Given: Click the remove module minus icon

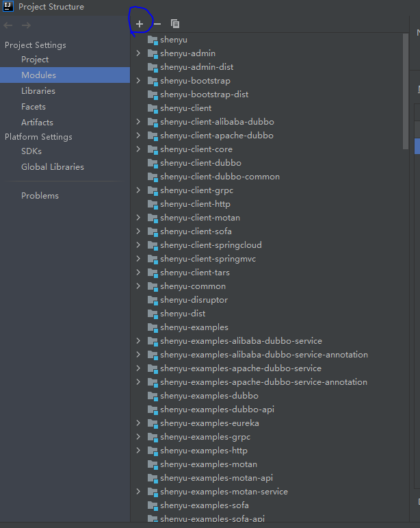Looking at the screenshot, I should 157,24.
